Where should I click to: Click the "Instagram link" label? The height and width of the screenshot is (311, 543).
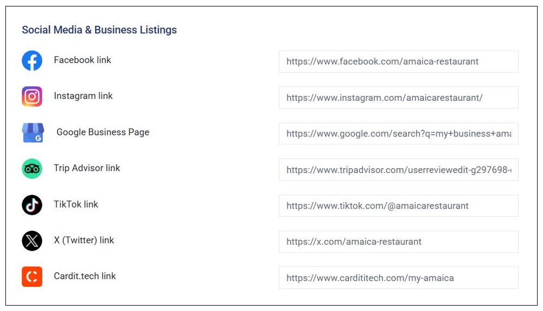click(x=83, y=96)
